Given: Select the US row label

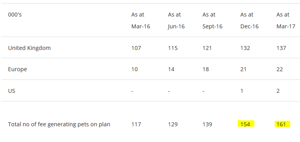Looking at the screenshot, I should pyautogui.click(x=11, y=91).
